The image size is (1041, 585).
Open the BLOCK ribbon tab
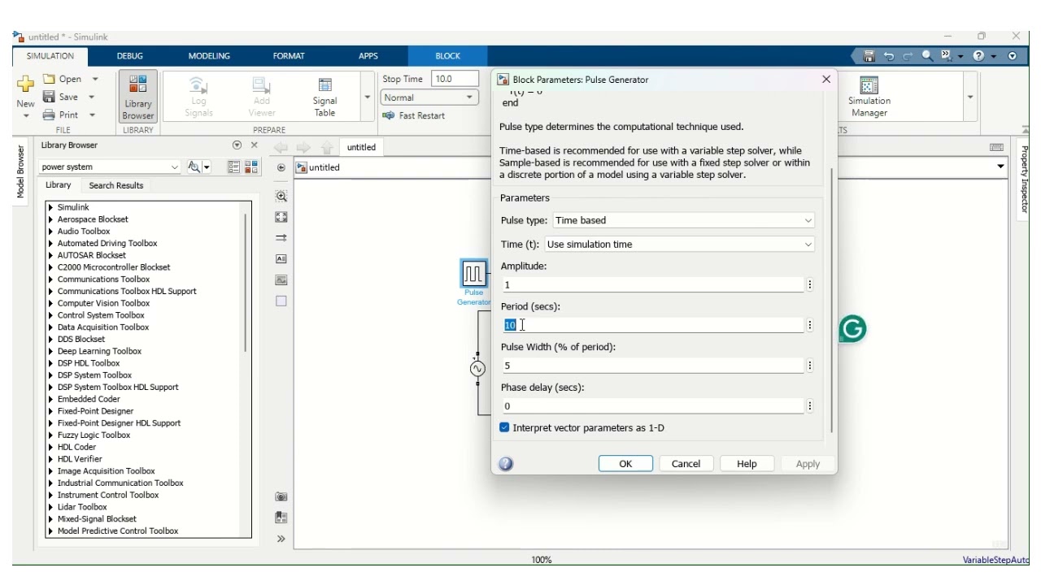click(447, 56)
